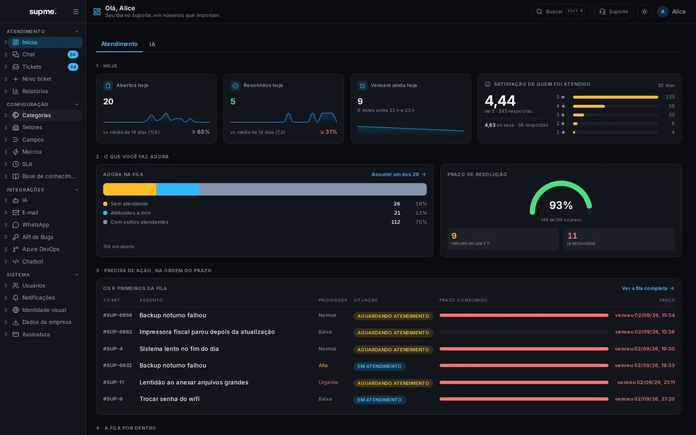Open the E-mail envelope icon
The height and width of the screenshot is (435, 696).
(x=16, y=213)
